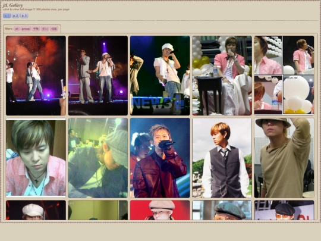Open bottom-row photo of man in black beret

tap(284, 210)
